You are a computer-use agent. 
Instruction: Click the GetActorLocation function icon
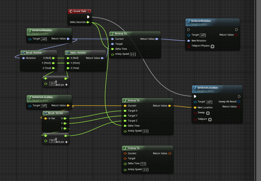(x=30, y=97)
